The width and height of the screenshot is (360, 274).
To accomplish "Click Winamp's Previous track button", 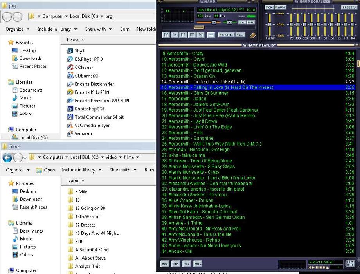I will 166,35.
